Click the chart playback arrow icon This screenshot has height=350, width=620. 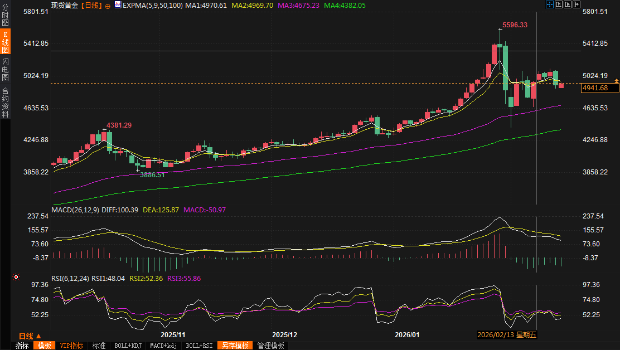point(568,4)
